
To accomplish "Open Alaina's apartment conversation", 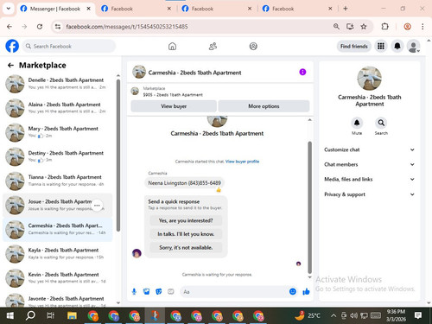I will pos(58,108).
